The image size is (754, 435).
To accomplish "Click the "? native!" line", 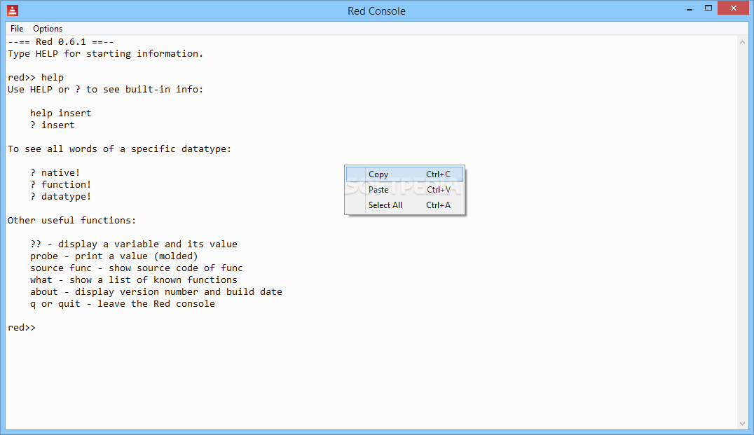I will pos(55,172).
